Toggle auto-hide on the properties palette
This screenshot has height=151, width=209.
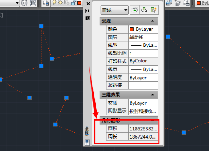[x=87, y=11]
